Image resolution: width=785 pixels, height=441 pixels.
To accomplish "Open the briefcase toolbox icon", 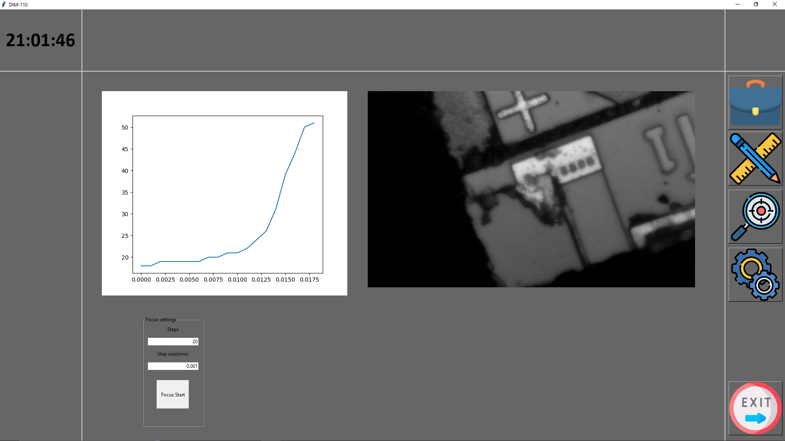I will [x=755, y=103].
